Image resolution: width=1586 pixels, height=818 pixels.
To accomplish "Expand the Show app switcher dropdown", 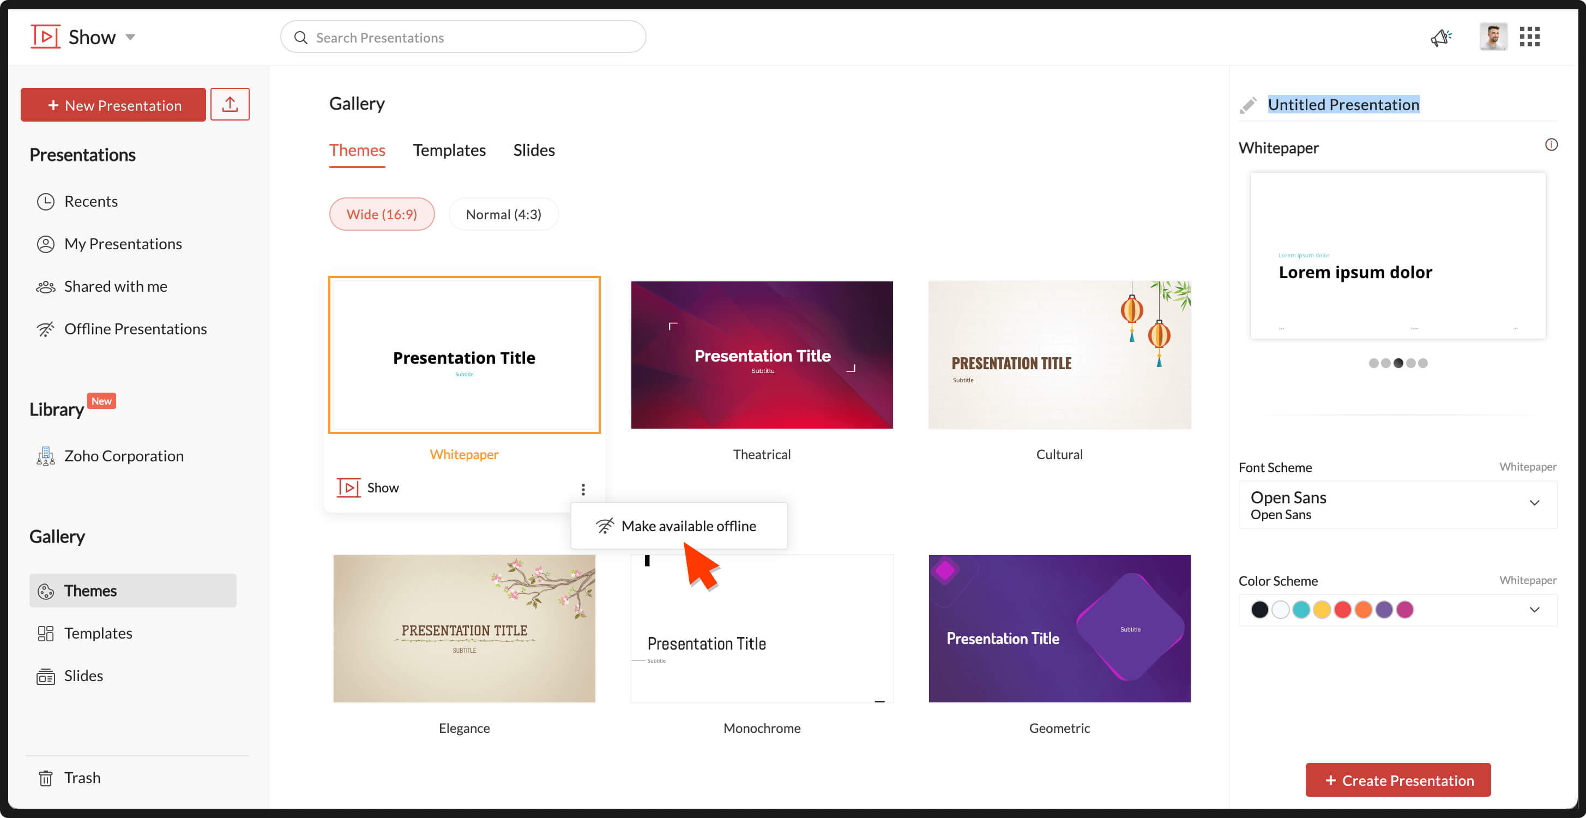I will [x=130, y=37].
